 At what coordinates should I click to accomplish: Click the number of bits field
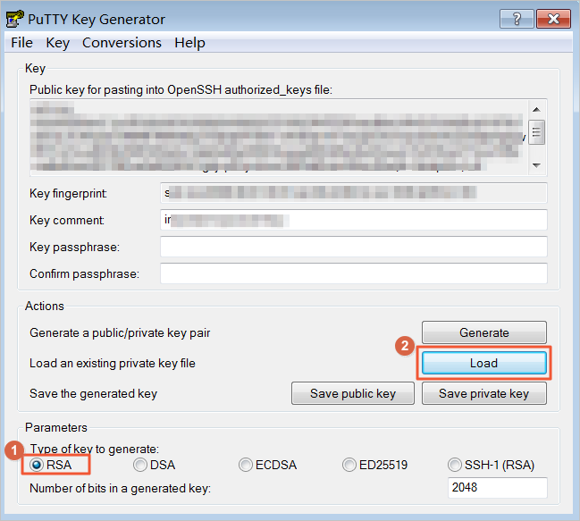[497, 487]
